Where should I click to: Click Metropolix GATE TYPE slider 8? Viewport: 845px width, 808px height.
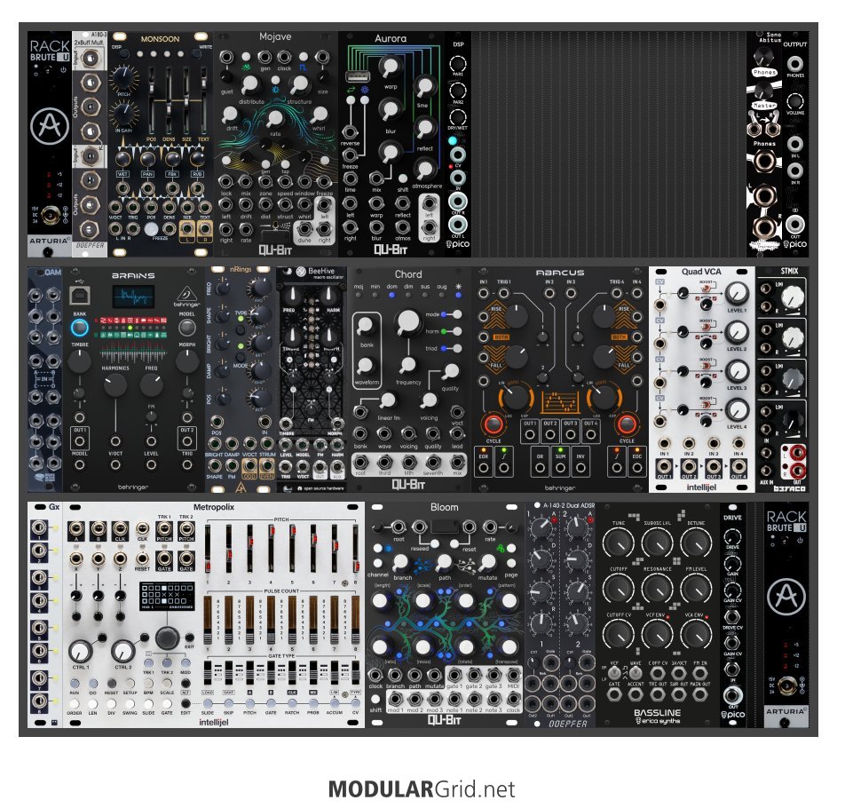356,674
